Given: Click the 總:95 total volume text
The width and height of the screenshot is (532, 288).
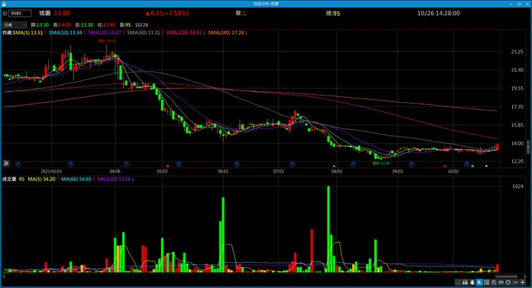Looking at the screenshot, I should coord(333,13).
